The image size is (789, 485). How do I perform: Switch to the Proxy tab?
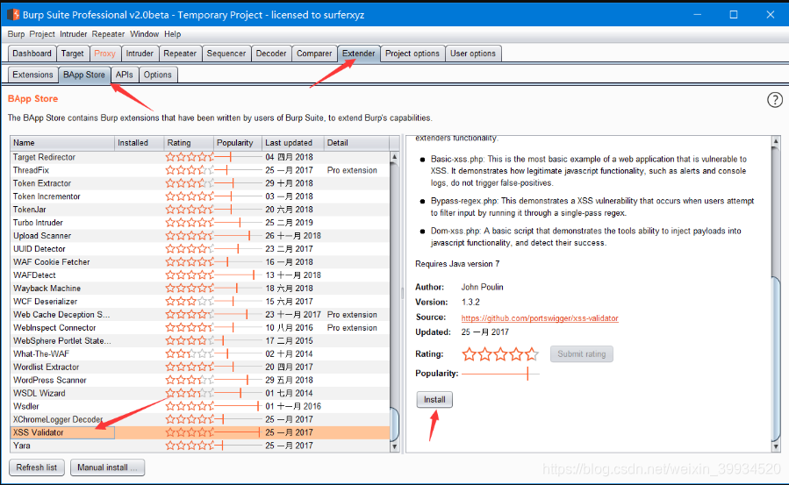tap(104, 53)
